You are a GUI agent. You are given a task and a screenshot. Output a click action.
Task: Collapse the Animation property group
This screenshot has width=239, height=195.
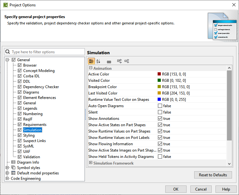(x=91, y=68)
